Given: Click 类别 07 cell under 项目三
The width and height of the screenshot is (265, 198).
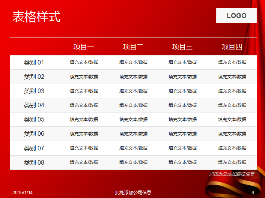Looking at the screenshot, I should 182,148.
